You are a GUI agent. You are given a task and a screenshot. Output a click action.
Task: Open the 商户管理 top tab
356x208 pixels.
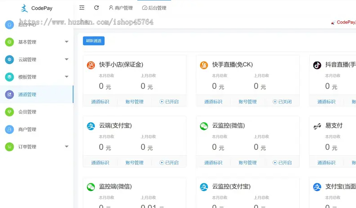(120, 8)
